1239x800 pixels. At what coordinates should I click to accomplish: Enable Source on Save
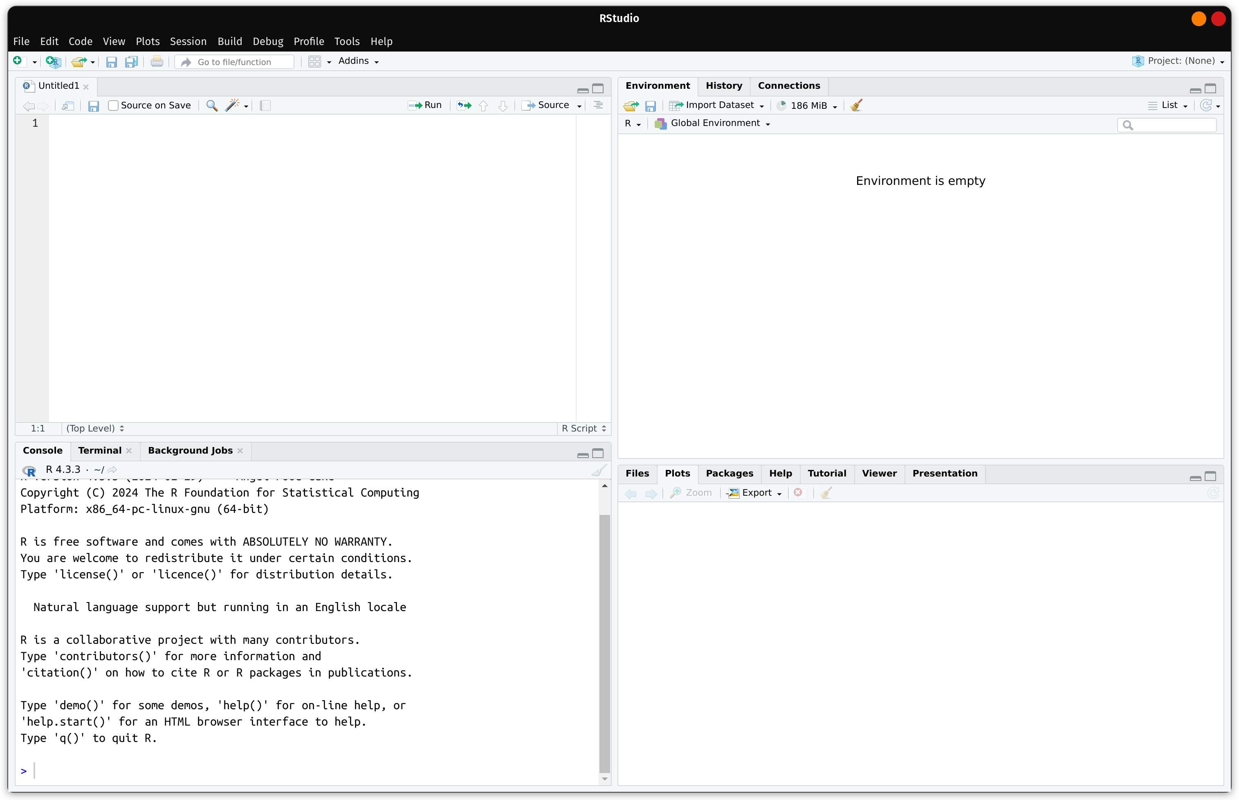[113, 105]
